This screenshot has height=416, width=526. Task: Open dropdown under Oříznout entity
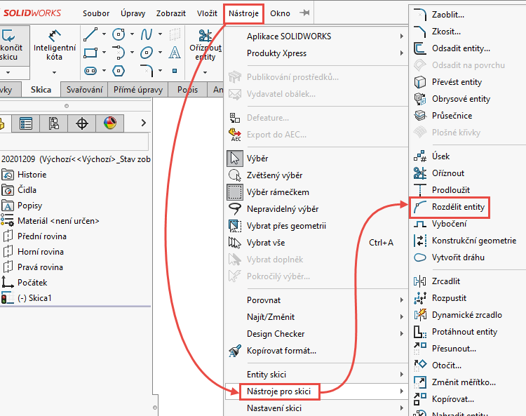tap(205, 72)
